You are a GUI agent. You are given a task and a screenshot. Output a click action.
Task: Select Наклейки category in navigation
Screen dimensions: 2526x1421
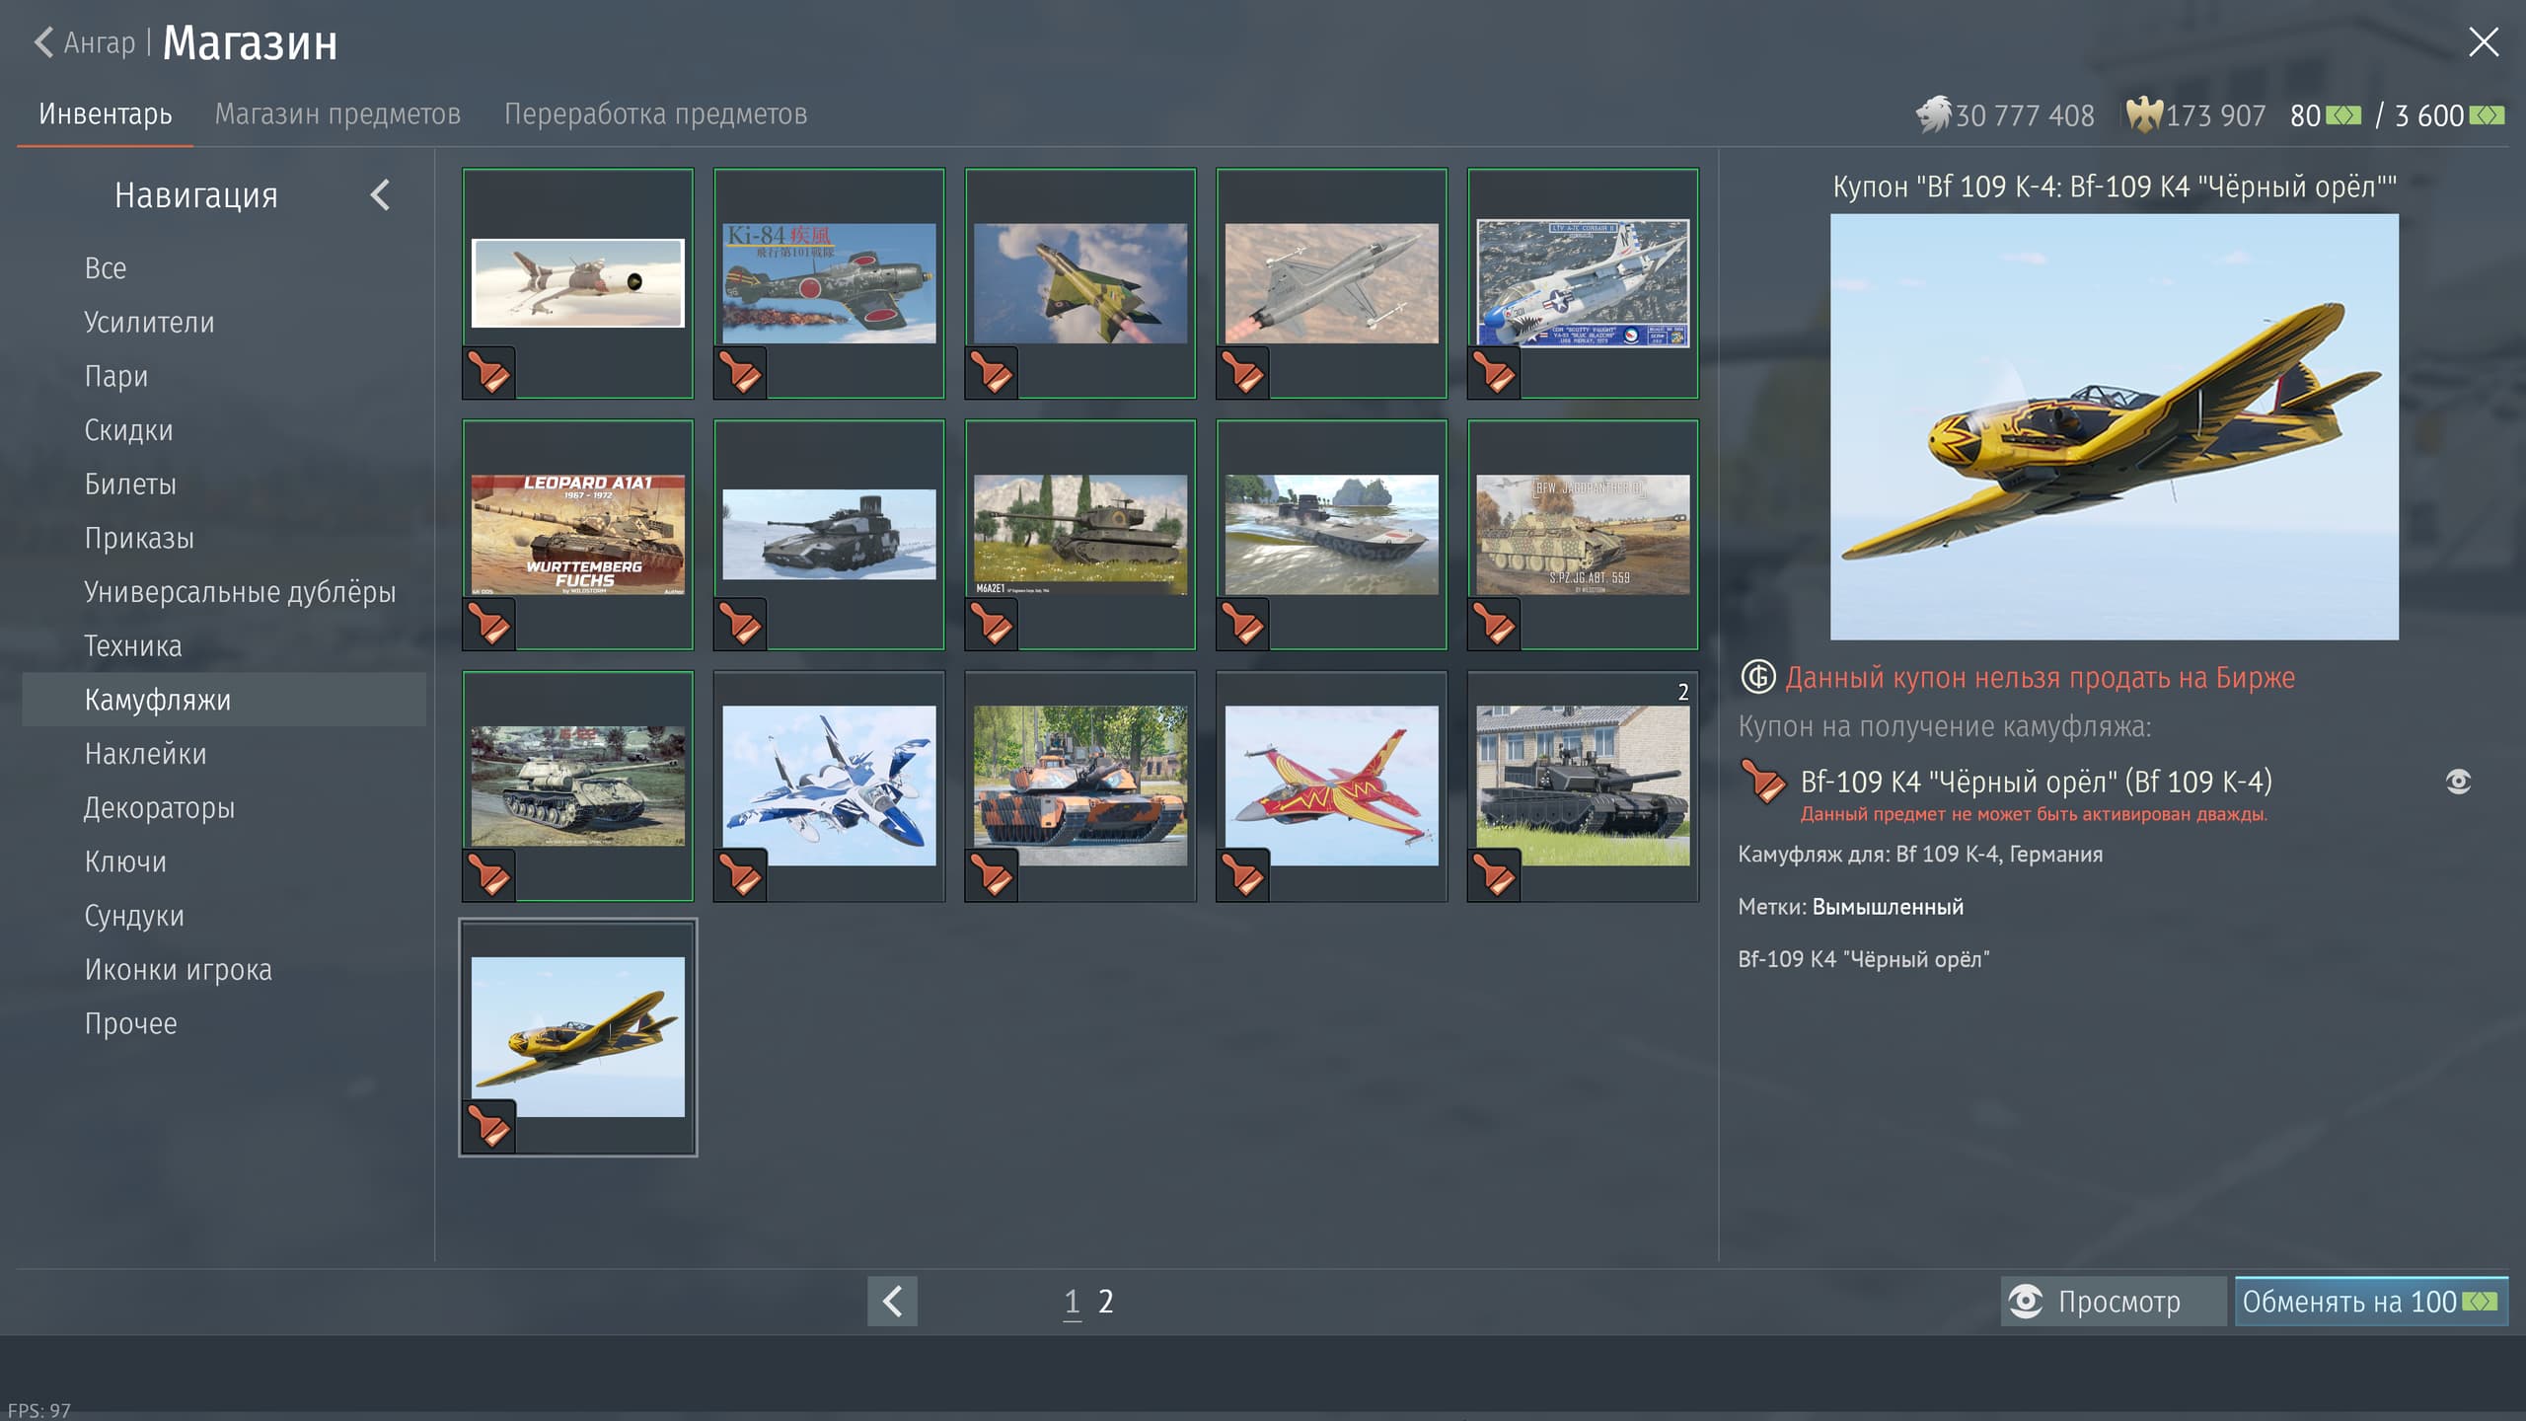(146, 754)
